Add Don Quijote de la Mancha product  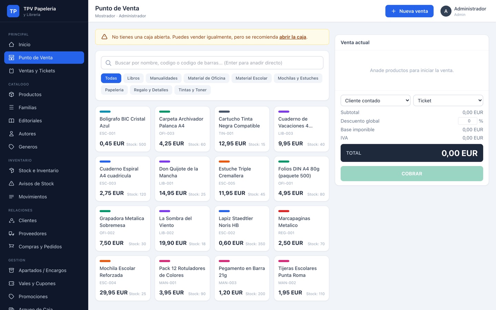[x=182, y=179]
